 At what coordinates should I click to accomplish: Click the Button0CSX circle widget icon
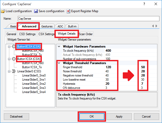tap(14, 47)
